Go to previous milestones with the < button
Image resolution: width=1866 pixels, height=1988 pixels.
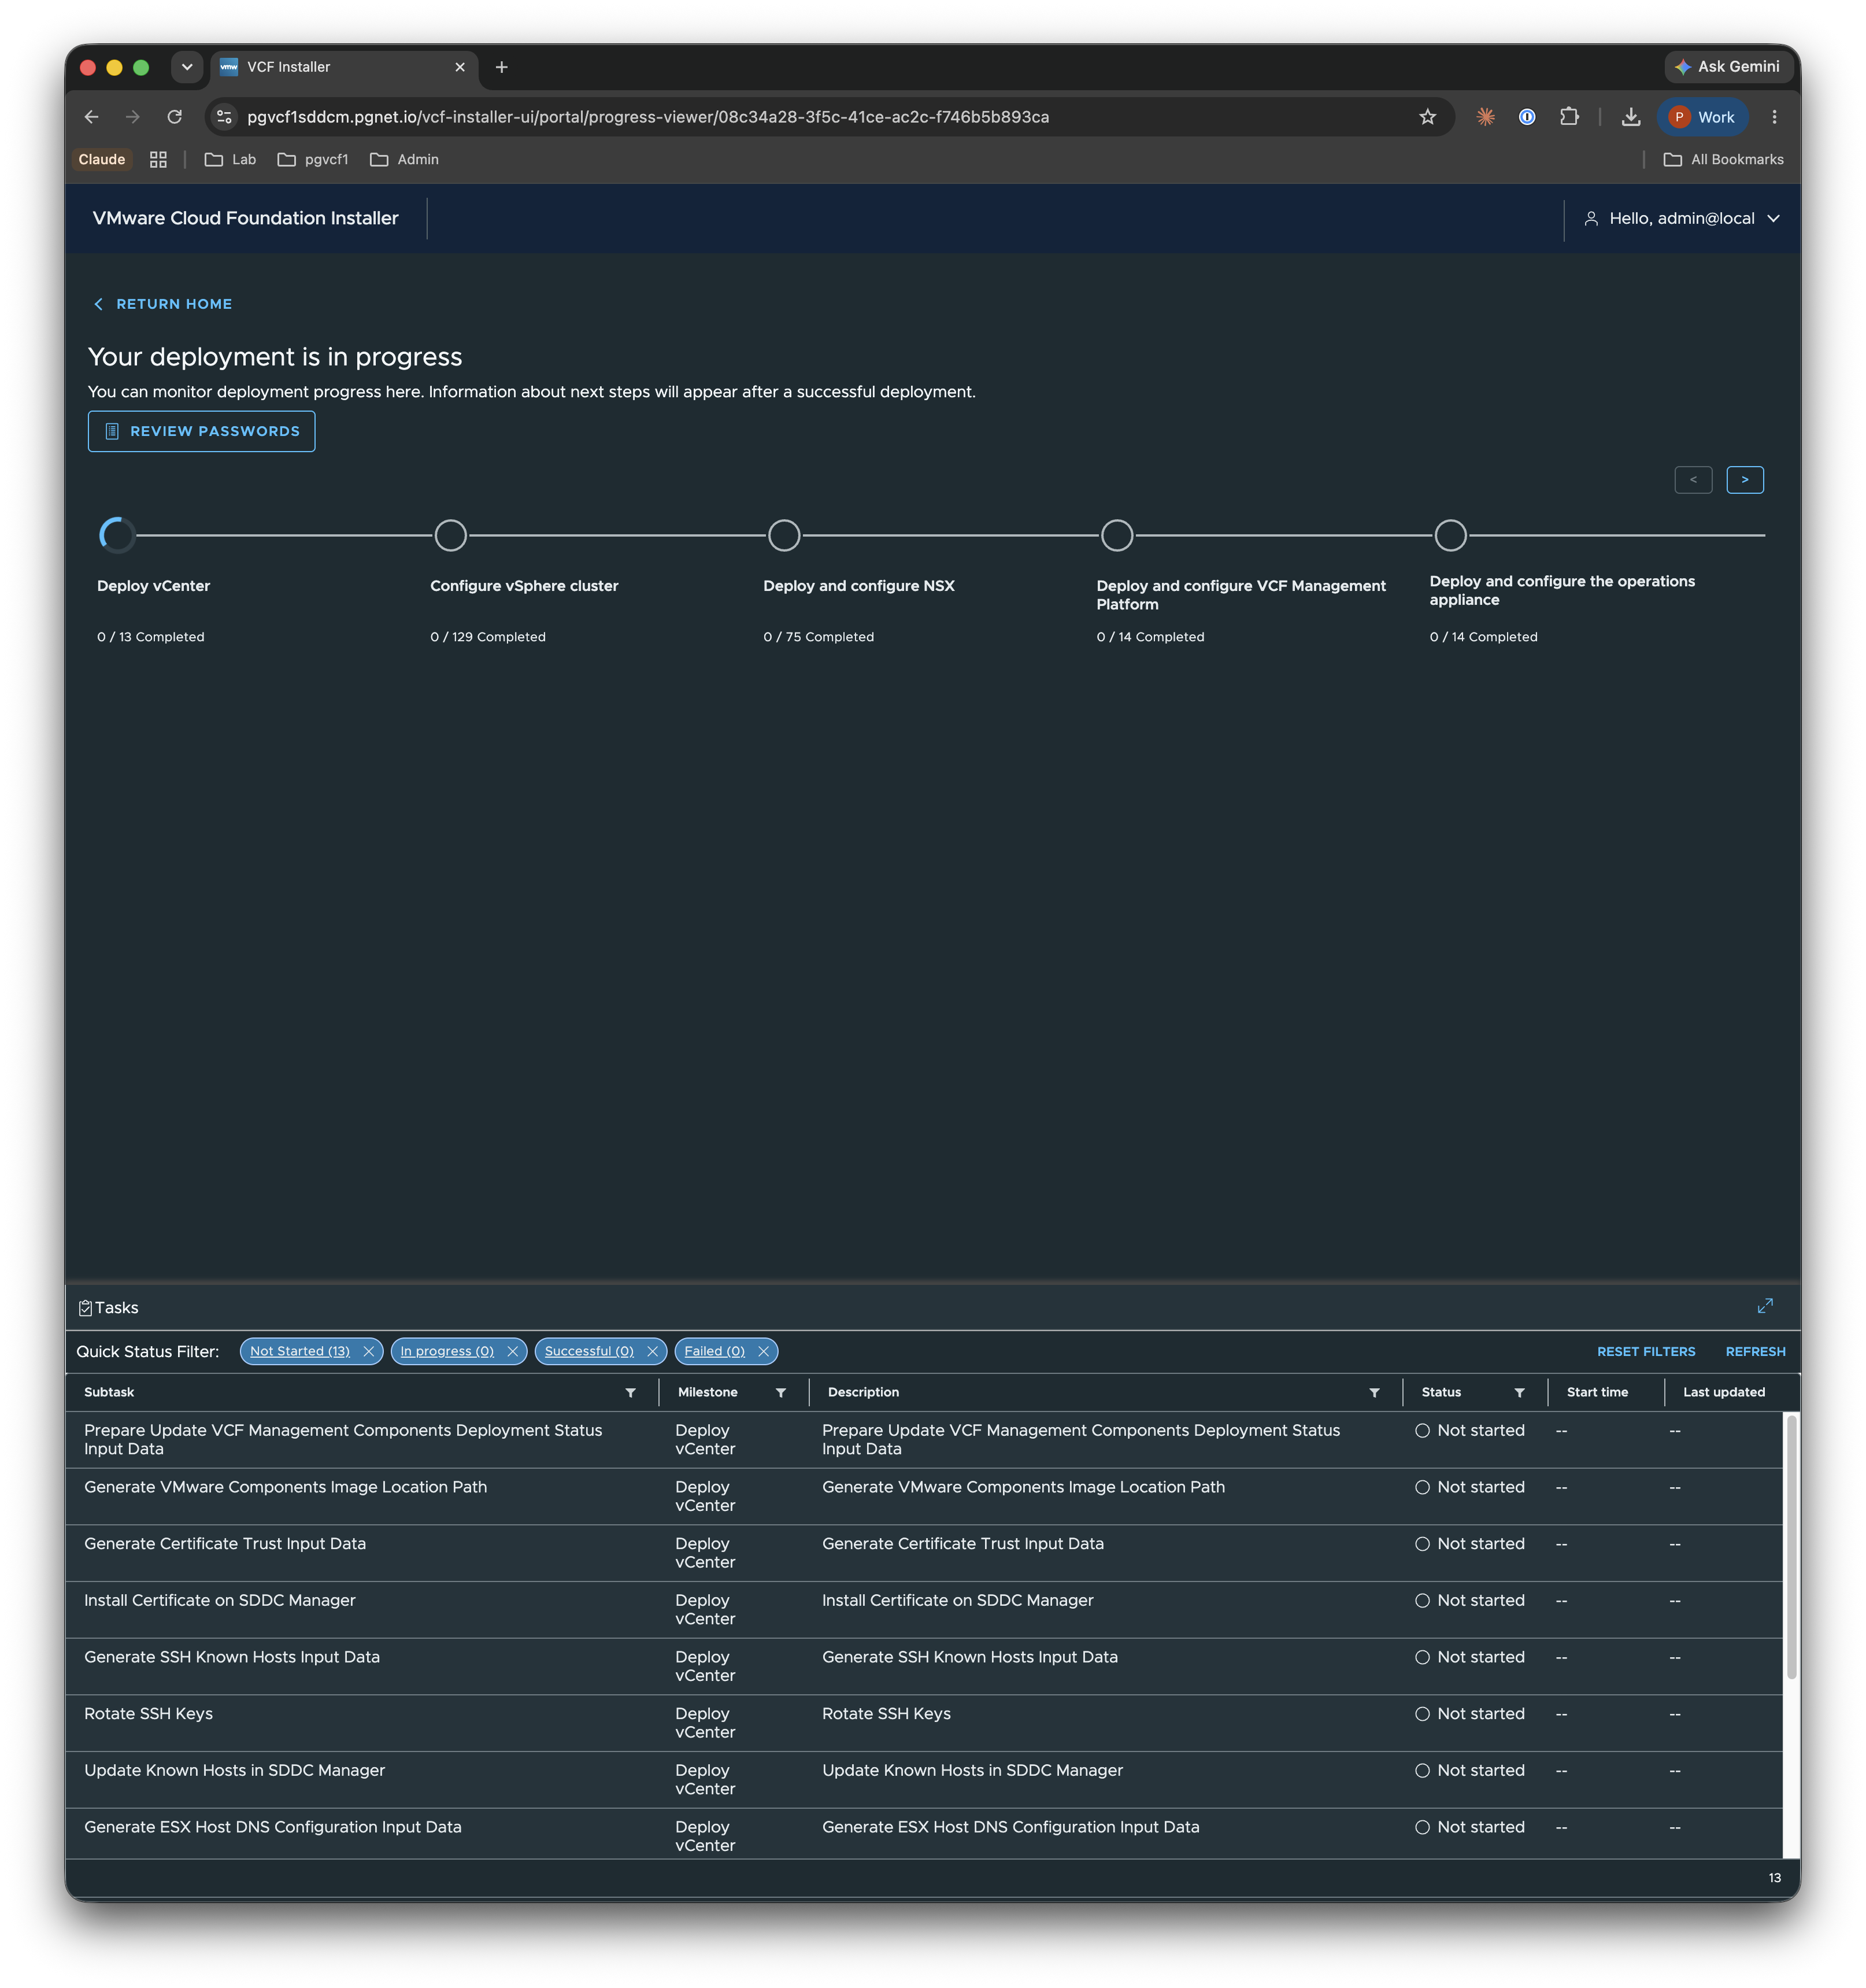click(x=1693, y=480)
